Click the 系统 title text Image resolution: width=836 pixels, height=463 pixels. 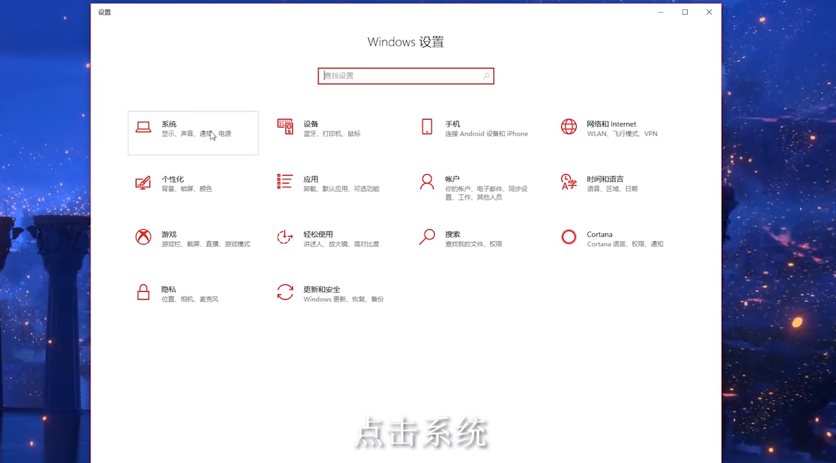click(x=169, y=124)
